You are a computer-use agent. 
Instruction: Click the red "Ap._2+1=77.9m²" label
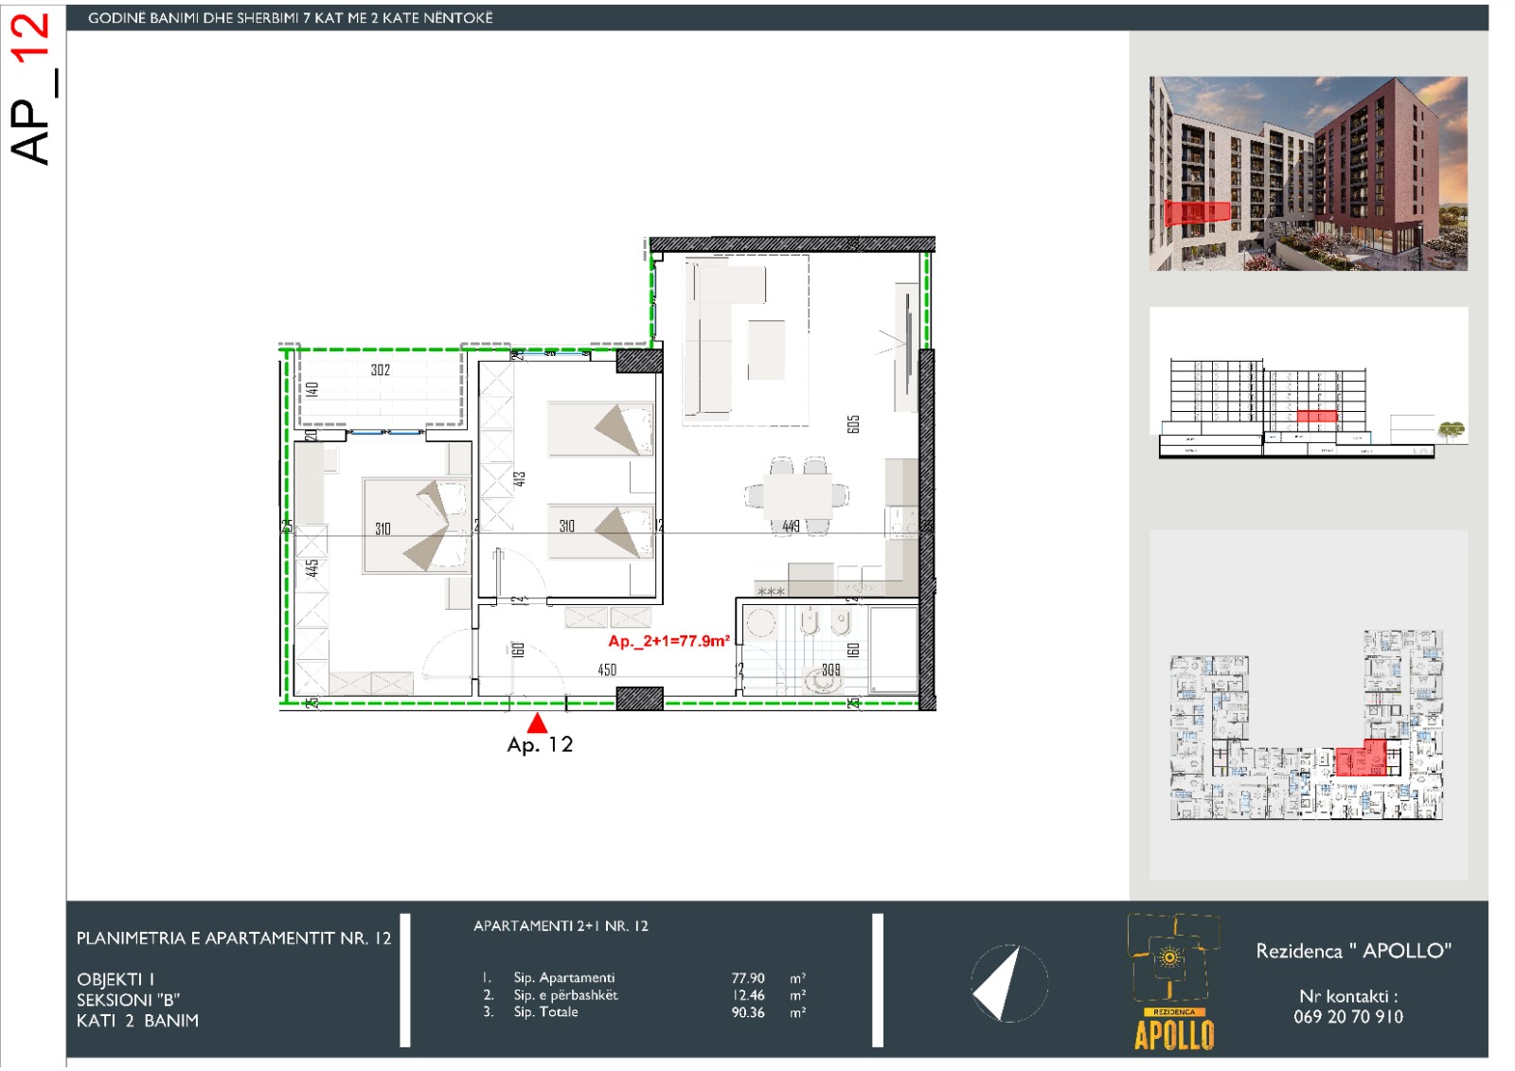(x=668, y=641)
